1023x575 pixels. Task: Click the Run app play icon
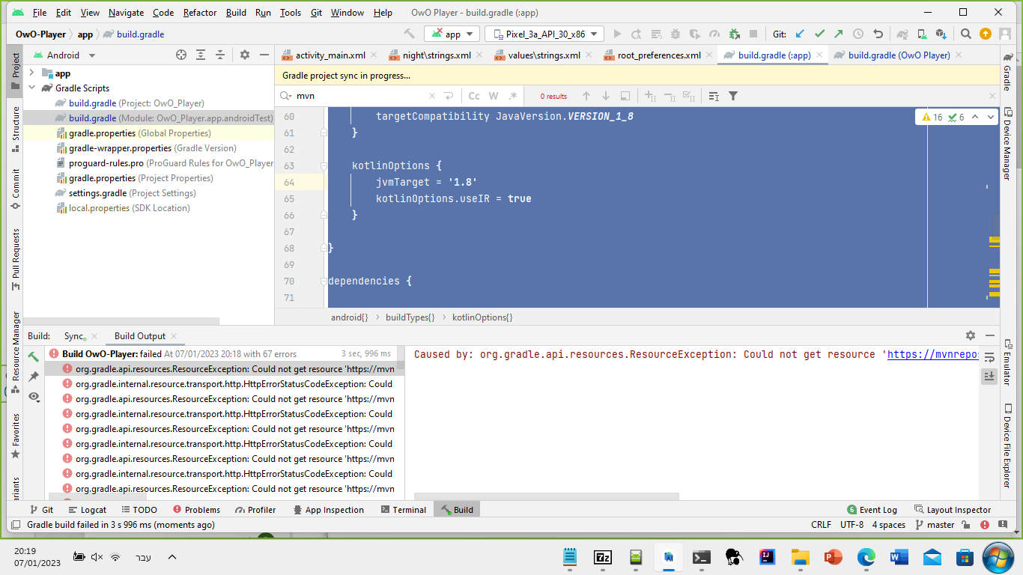click(x=617, y=34)
